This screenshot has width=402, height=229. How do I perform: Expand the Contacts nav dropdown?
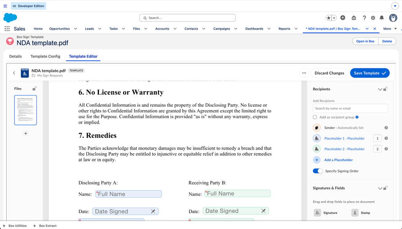tap(204, 29)
